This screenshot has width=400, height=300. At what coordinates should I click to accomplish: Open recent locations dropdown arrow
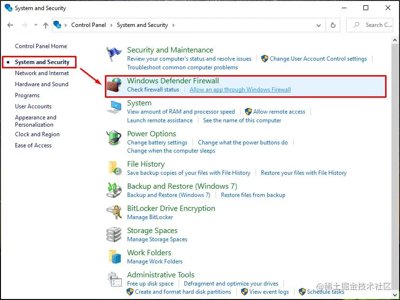(x=36, y=25)
